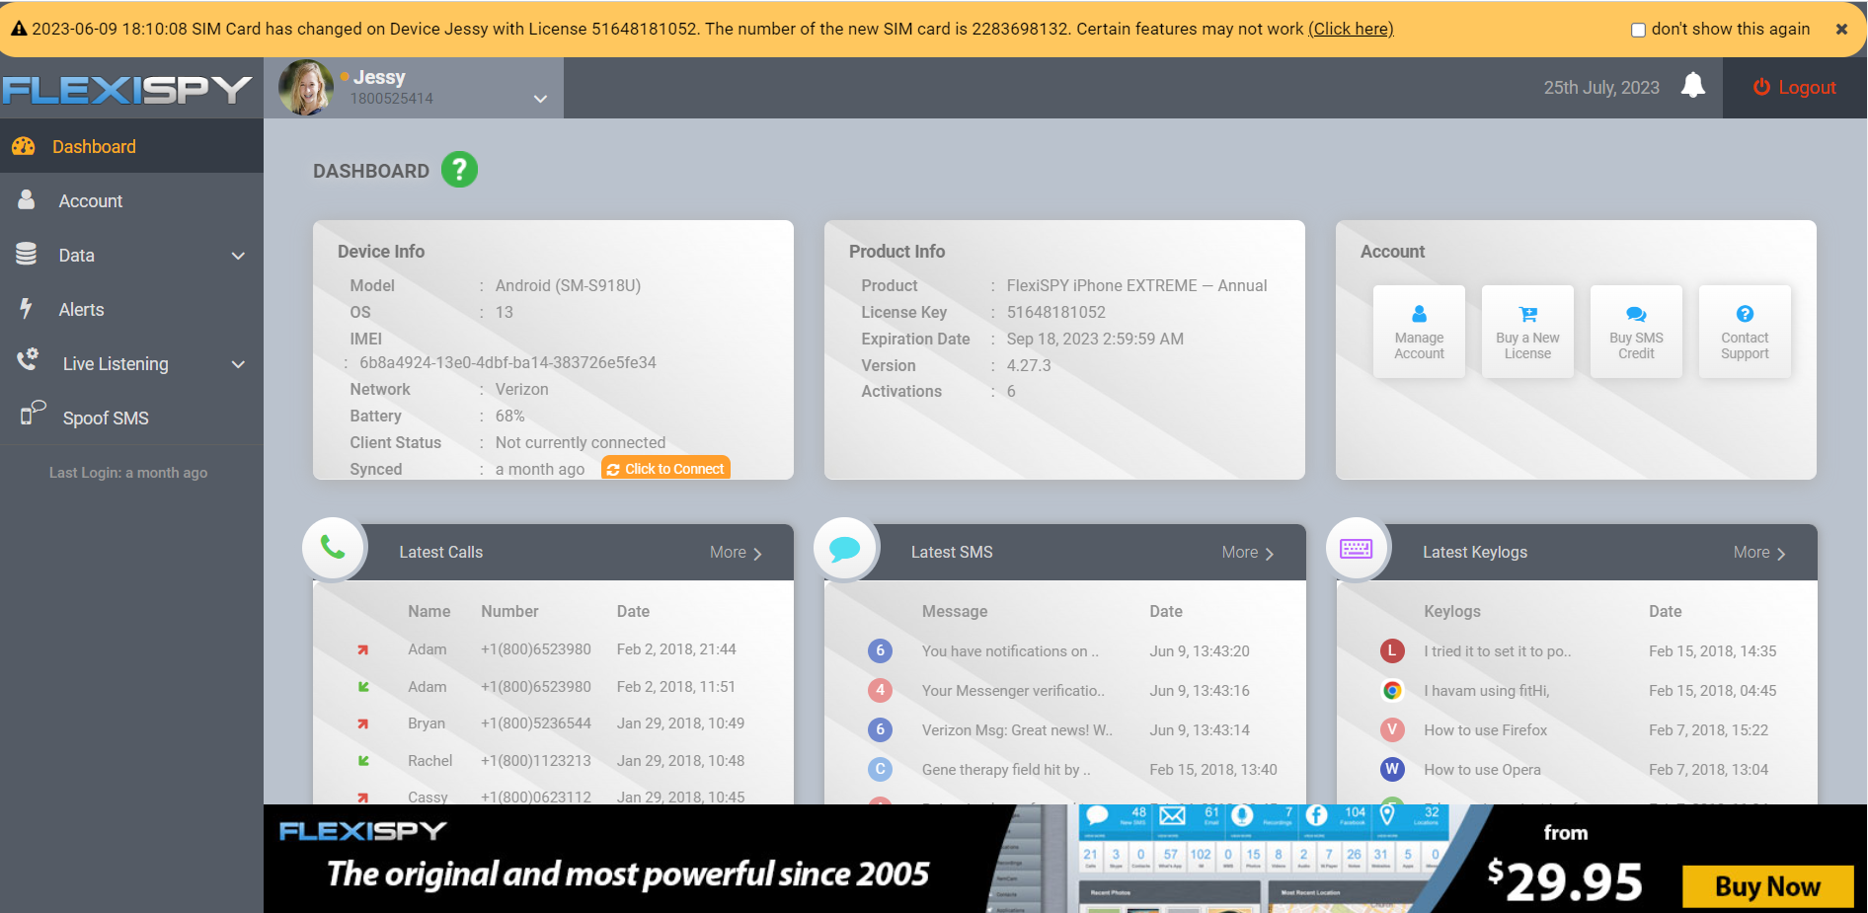1868x913 pixels.
Task: Follow the 'Click here' link in banner
Action: [1351, 29]
